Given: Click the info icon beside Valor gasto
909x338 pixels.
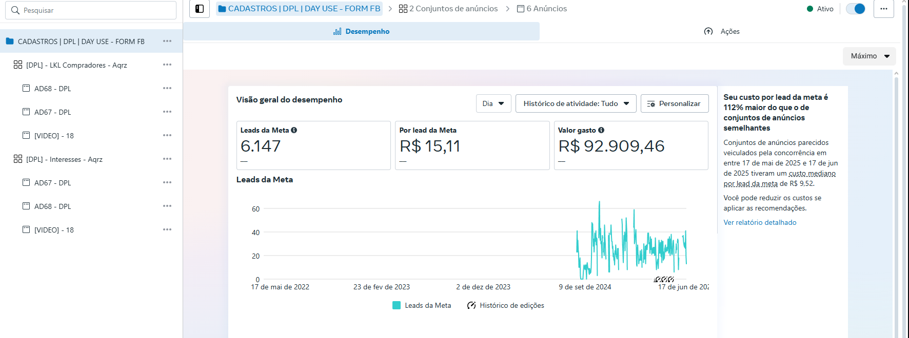Looking at the screenshot, I should [601, 130].
